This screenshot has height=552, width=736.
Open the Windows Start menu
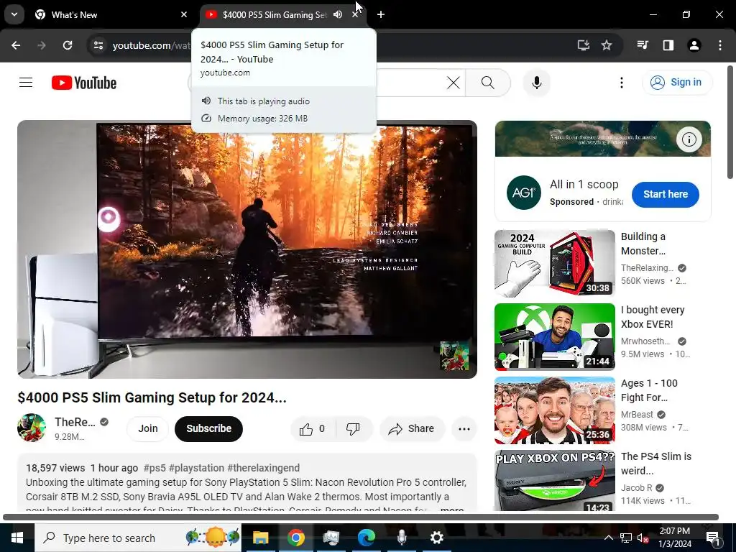click(x=17, y=538)
